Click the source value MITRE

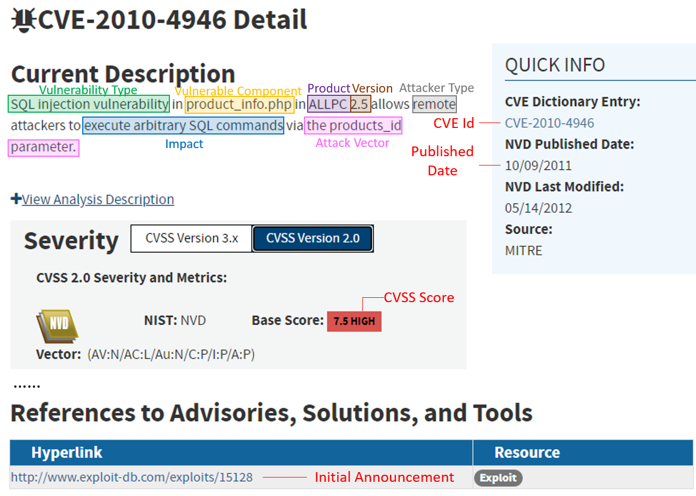[x=524, y=250]
